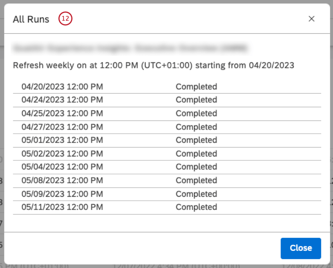Screen dimensions: 333x268
Task: Close the All Runs dialog with X icon
Action: (x=311, y=19)
